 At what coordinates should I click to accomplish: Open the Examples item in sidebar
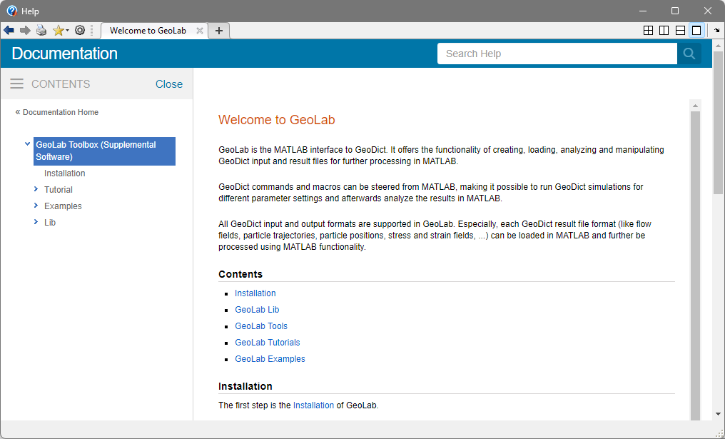(63, 206)
